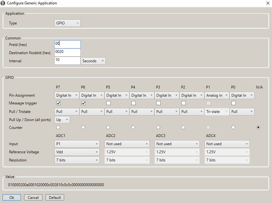Open the P5 Pin Assignment dropdown
272x203 pixels.
[x=117, y=95]
